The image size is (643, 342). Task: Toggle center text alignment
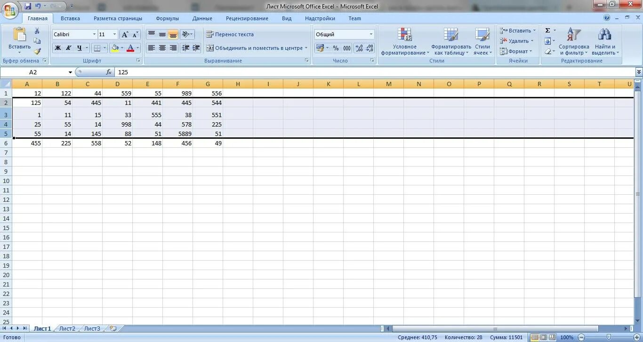click(162, 48)
